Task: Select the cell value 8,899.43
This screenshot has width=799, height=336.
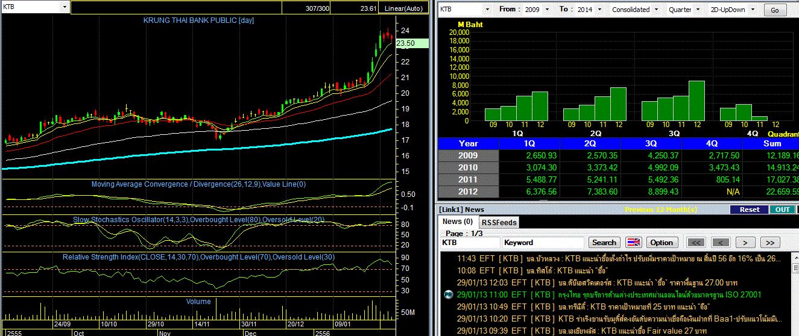Action: tap(651, 191)
